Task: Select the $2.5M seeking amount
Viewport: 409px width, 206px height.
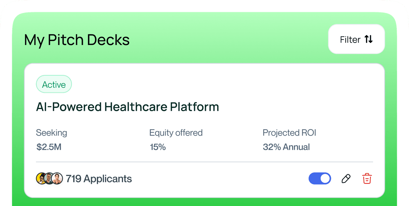Action: coord(49,147)
